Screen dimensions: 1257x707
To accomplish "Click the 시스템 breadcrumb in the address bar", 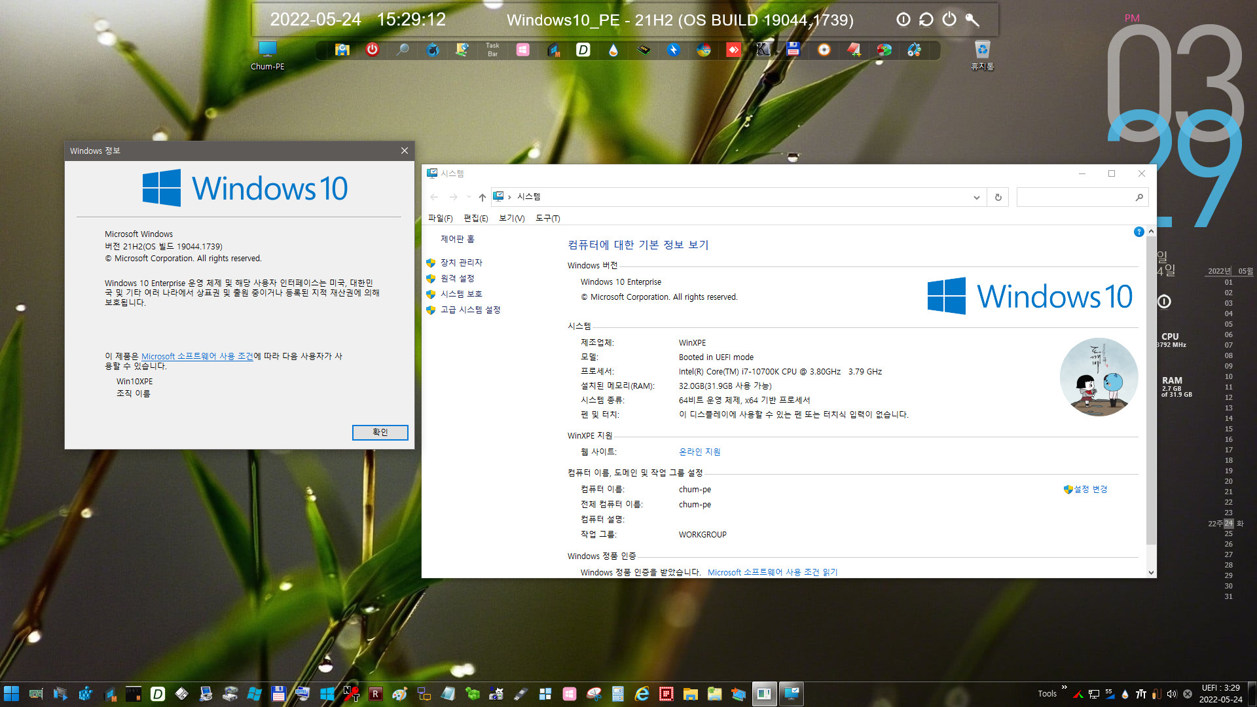I will pos(528,196).
